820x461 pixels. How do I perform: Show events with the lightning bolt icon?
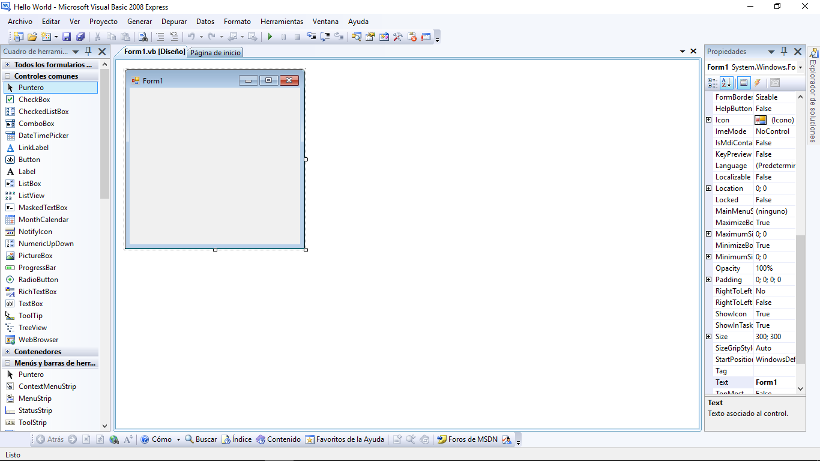(758, 83)
